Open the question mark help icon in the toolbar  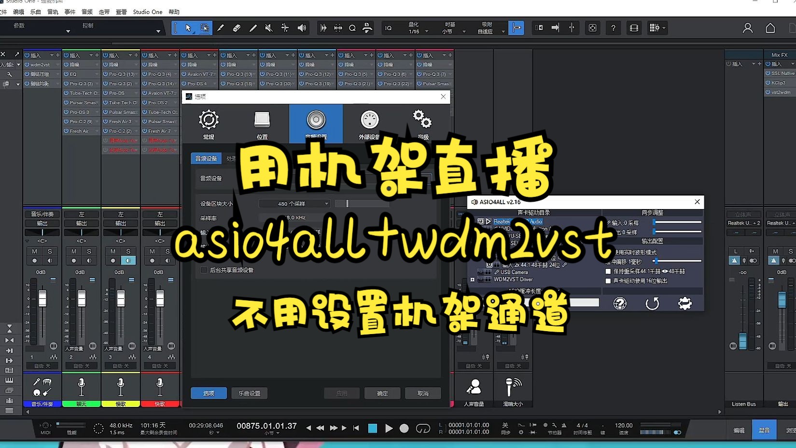click(613, 28)
